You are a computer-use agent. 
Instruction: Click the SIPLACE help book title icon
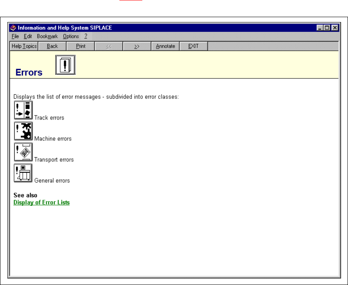tap(13, 28)
